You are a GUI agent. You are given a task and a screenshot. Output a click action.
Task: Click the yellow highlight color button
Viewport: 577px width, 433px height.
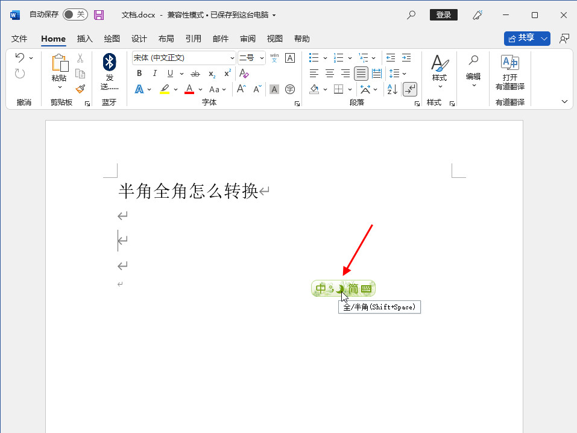tap(165, 89)
